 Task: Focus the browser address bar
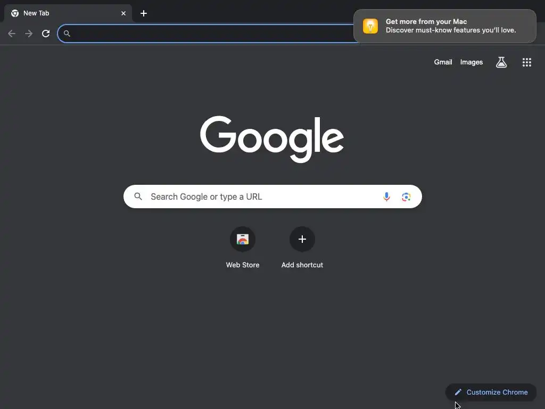click(209, 34)
